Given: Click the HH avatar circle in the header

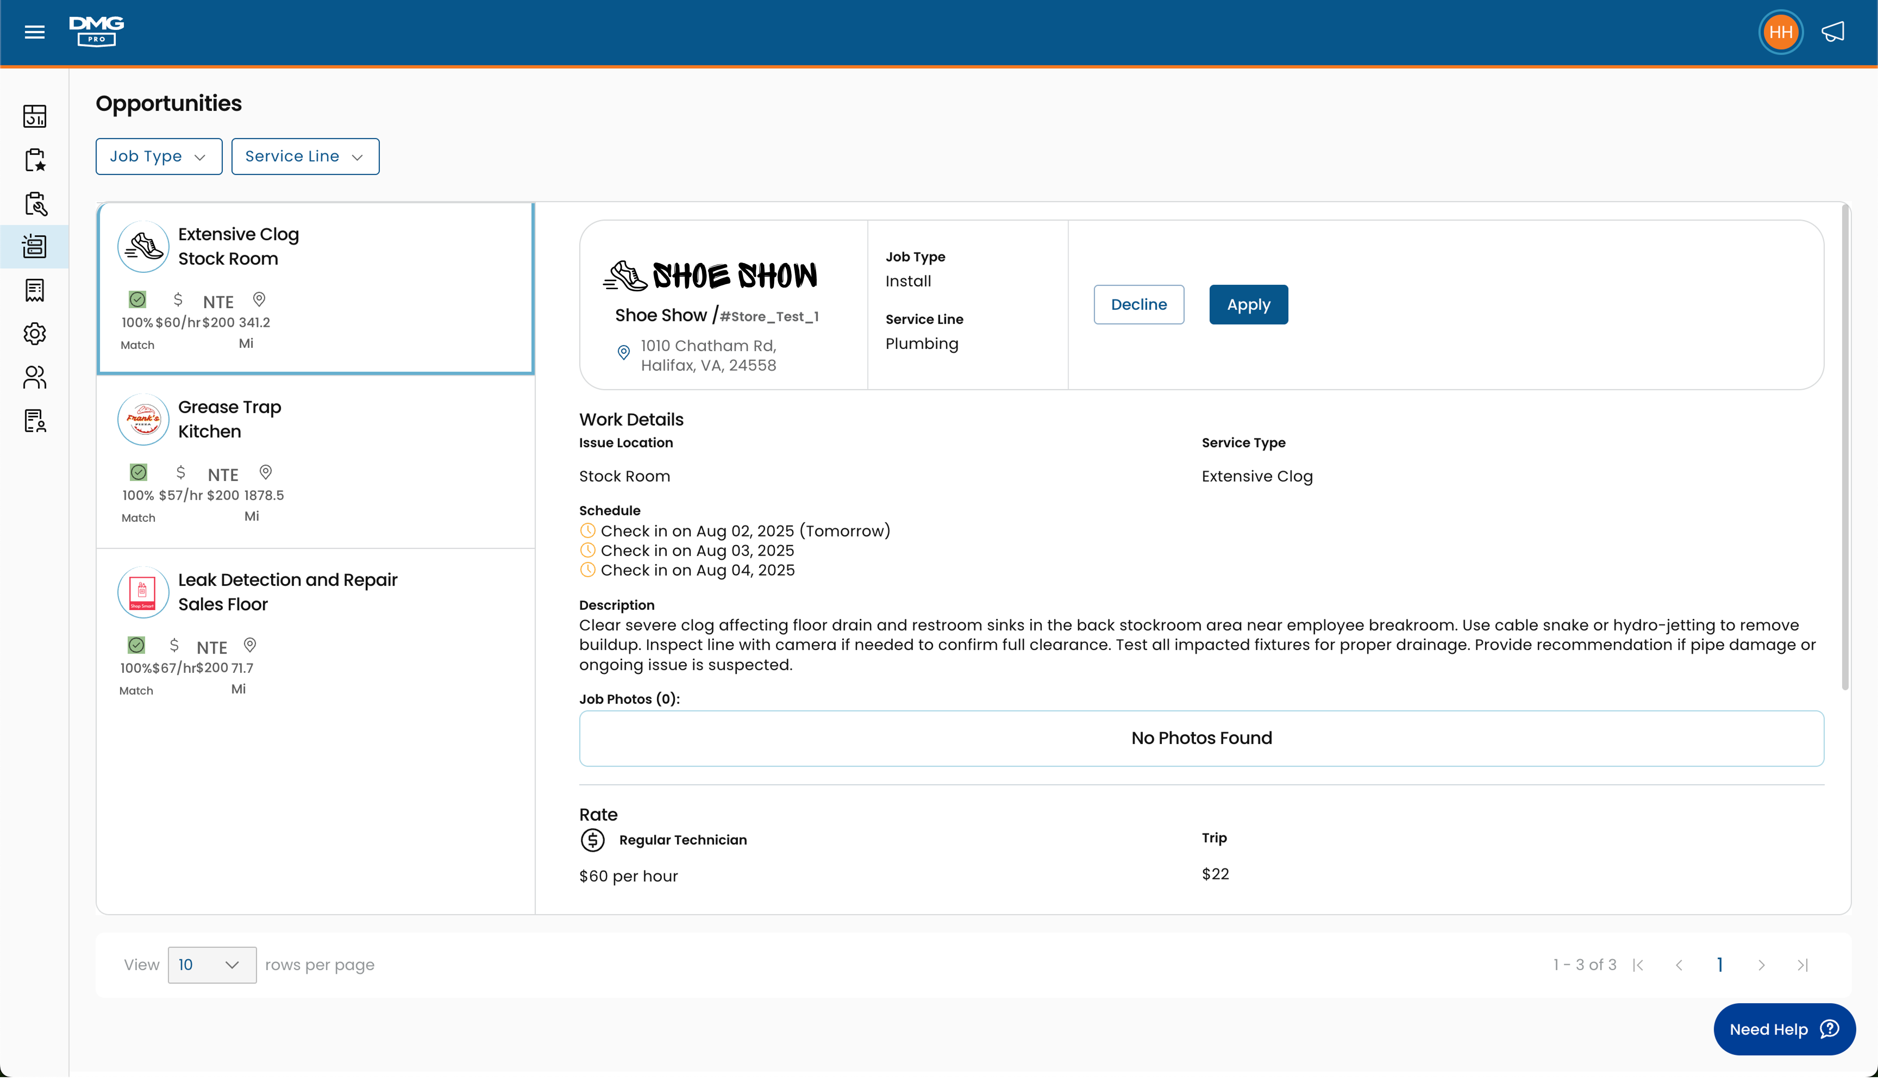Looking at the screenshot, I should pos(1780,31).
